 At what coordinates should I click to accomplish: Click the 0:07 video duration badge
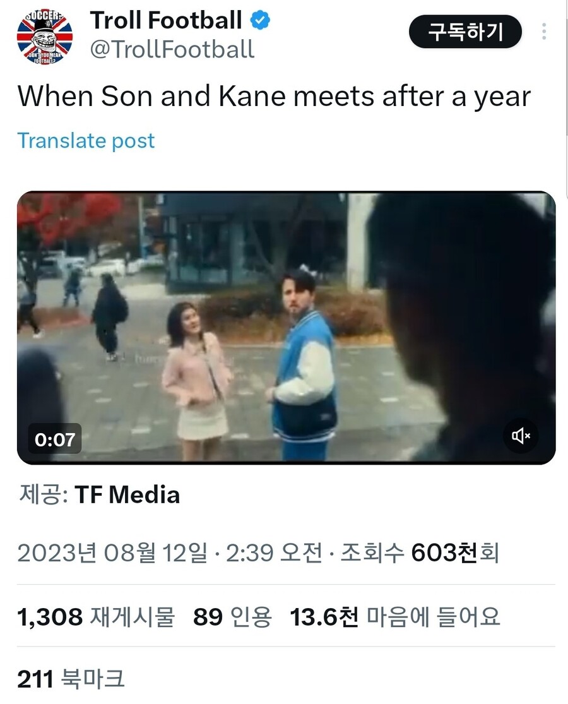click(x=55, y=439)
